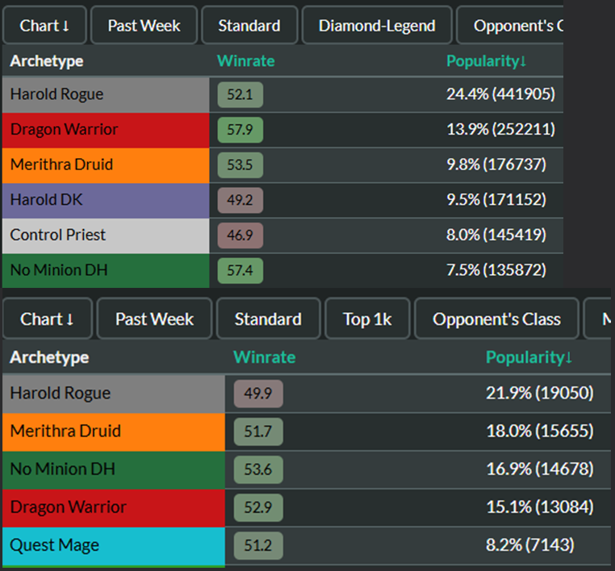Click the 53.5 winrate badge

coord(240,165)
